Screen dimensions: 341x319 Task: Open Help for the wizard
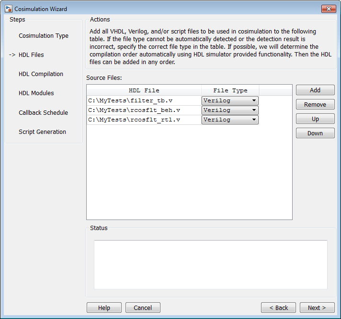104,308
